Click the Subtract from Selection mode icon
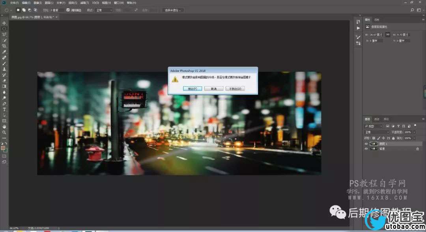 (x=30, y=10)
